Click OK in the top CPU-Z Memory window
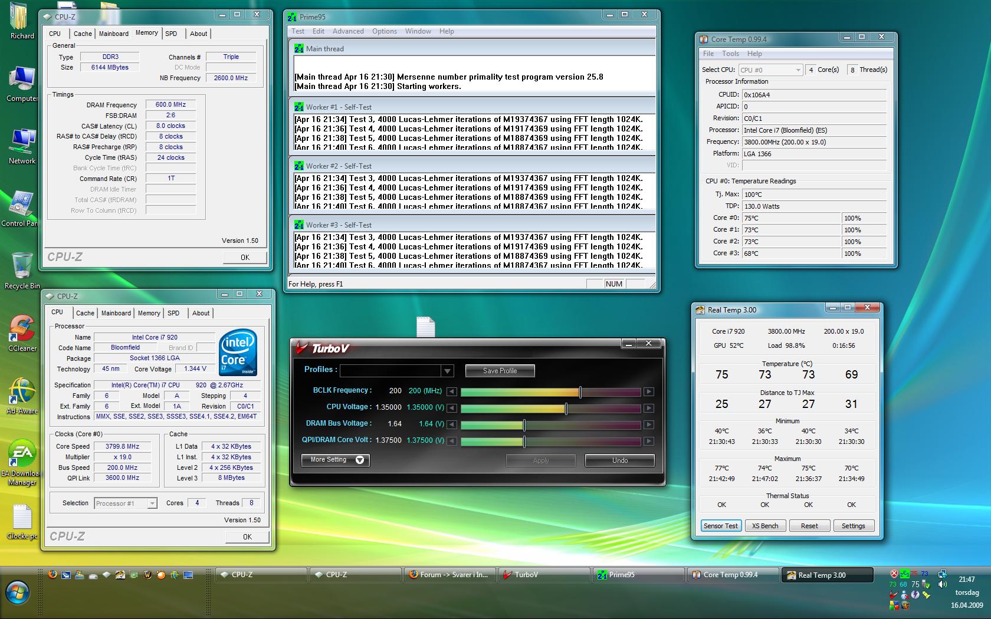 (x=245, y=258)
